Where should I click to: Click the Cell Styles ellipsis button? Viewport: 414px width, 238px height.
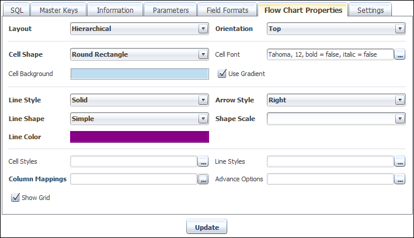tap(203, 161)
